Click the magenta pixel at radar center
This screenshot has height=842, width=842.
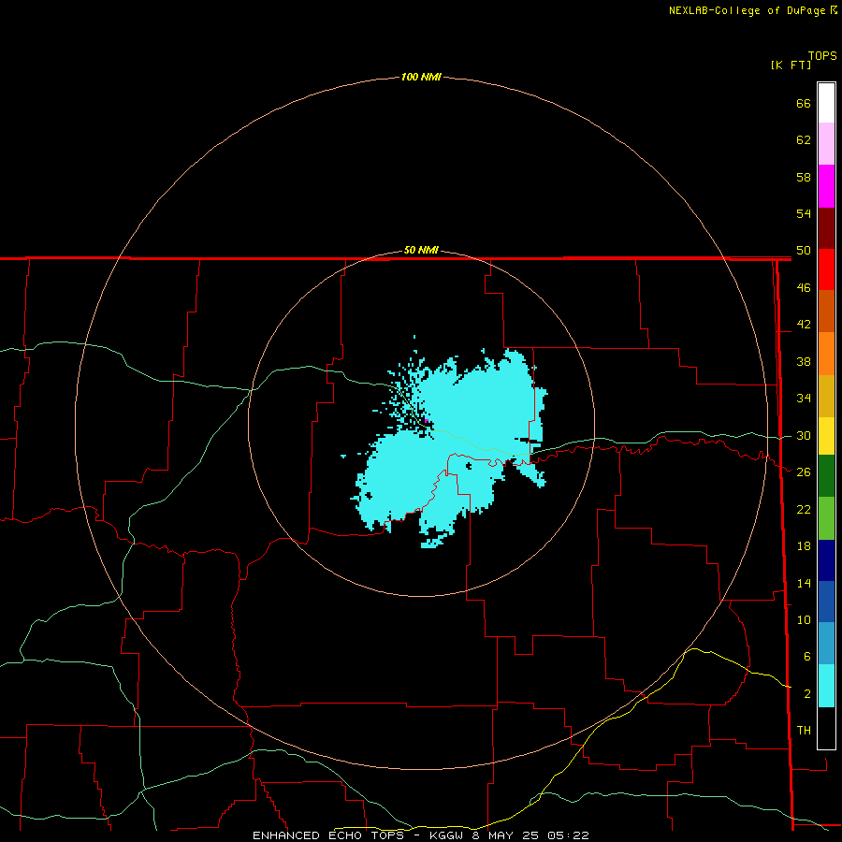[426, 420]
